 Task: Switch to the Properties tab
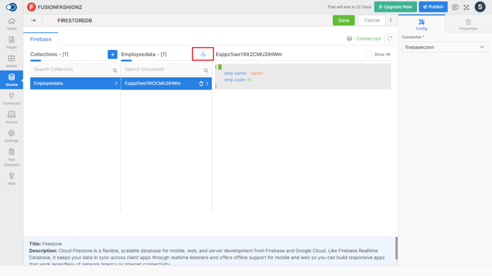tap(468, 24)
